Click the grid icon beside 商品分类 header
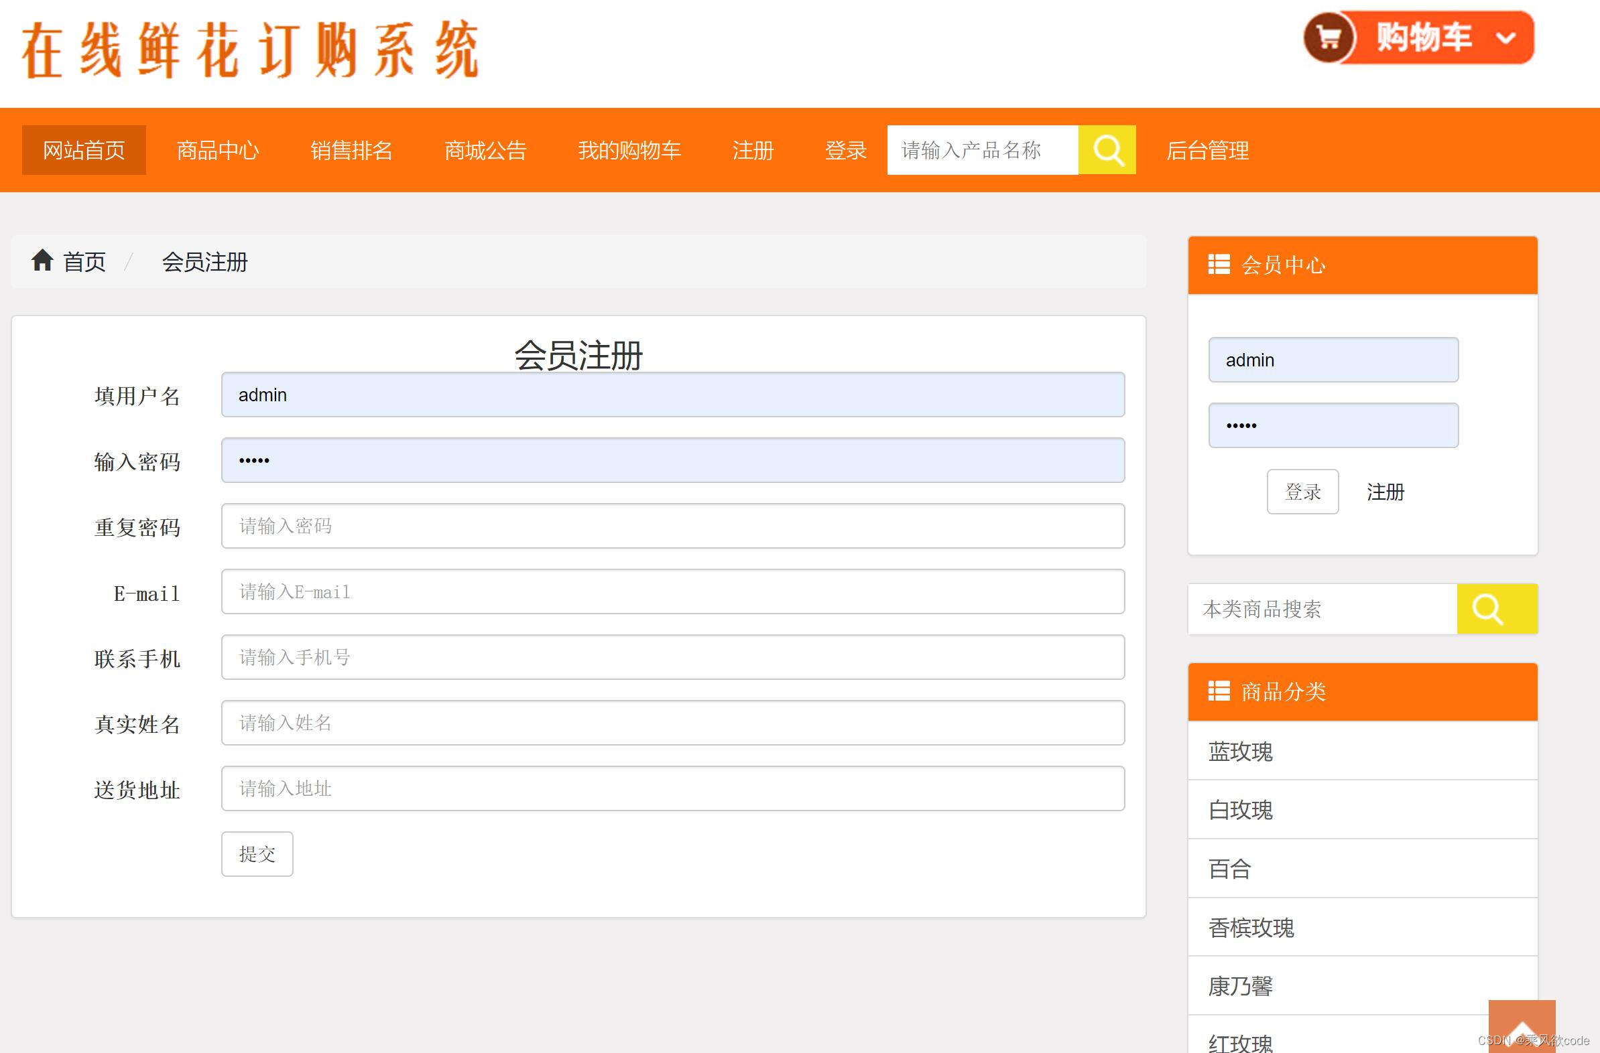 1219,691
